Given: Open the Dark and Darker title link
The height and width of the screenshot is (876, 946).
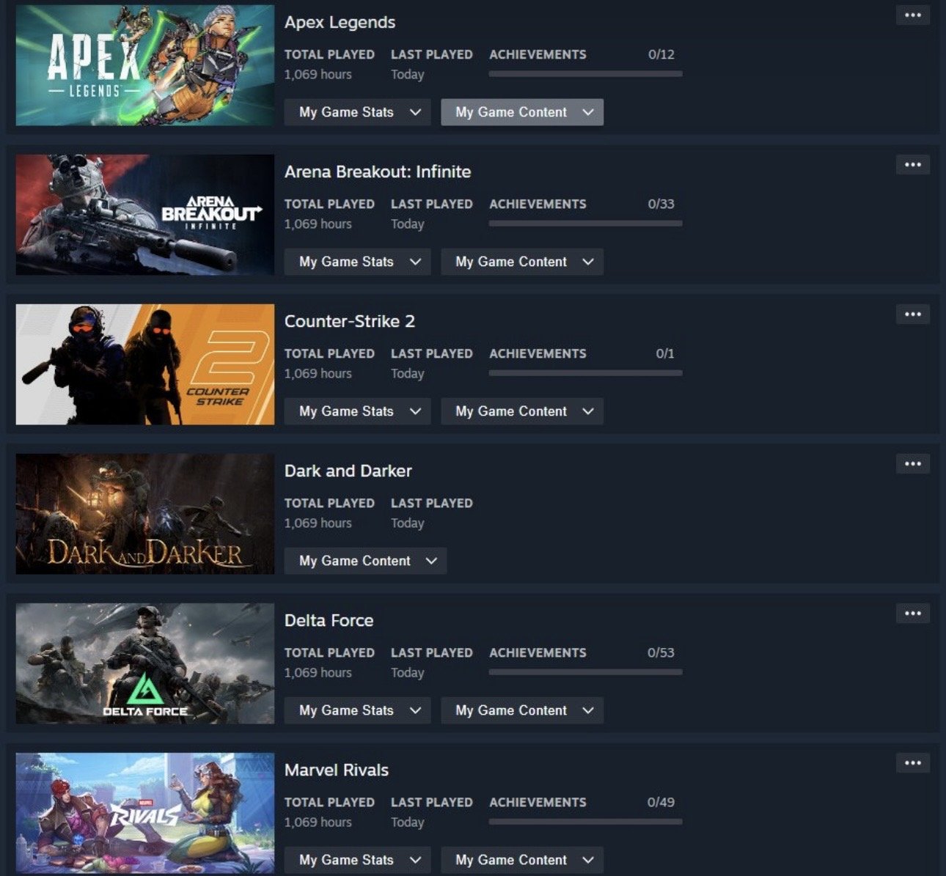Looking at the screenshot, I should click(x=348, y=471).
